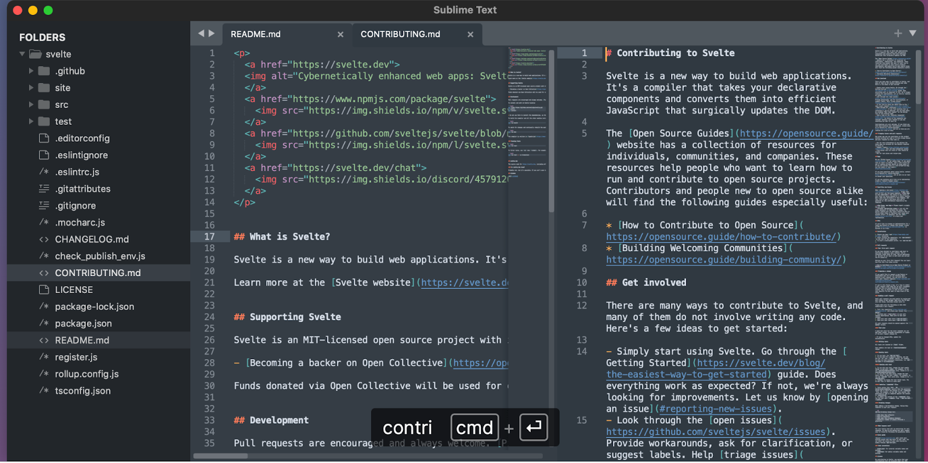This screenshot has height=463, width=928.
Task: Click the opensource.guide link in right pane
Action: 806,133
